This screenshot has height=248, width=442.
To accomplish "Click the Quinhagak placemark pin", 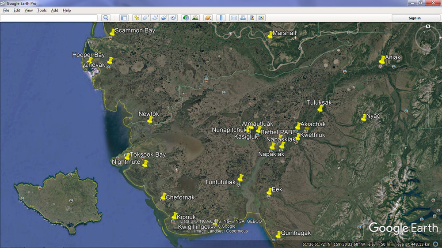I will tap(278, 234).
